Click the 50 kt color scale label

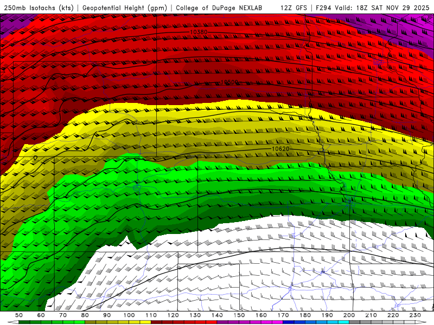click(x=19, y=315)
